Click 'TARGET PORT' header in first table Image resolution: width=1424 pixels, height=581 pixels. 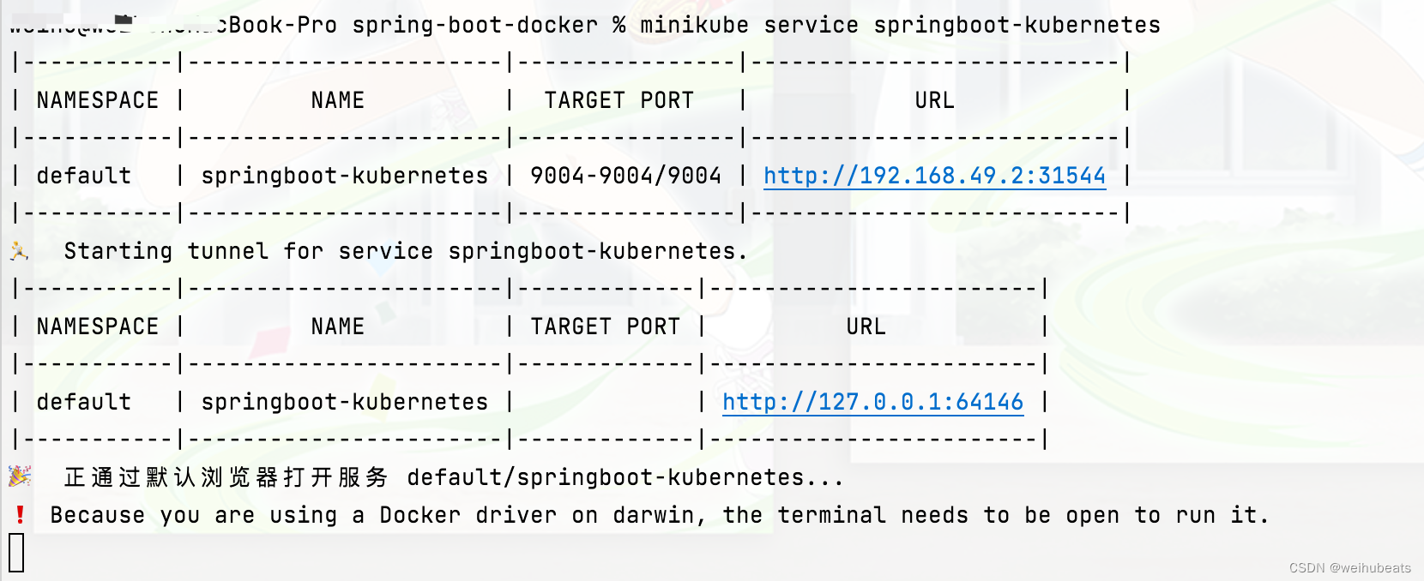tap(618, 100)
